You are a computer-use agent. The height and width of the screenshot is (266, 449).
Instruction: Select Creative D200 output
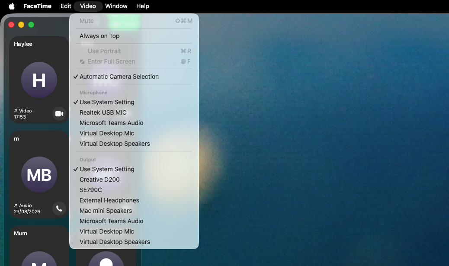click(x=134, y=179)
